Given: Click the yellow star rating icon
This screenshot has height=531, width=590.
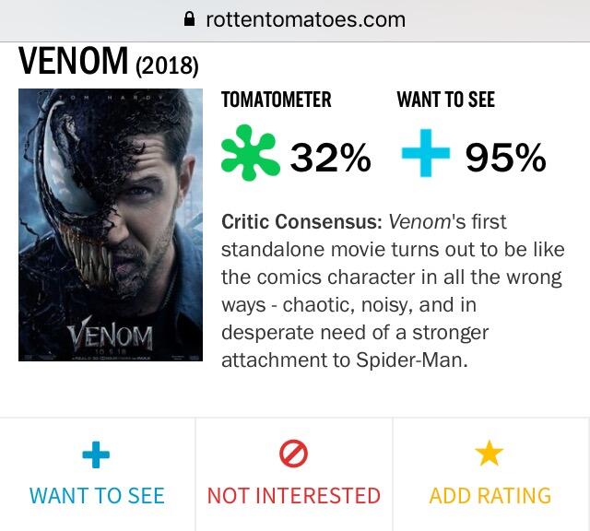Looking at the screenshot, I should coord(490,453).
